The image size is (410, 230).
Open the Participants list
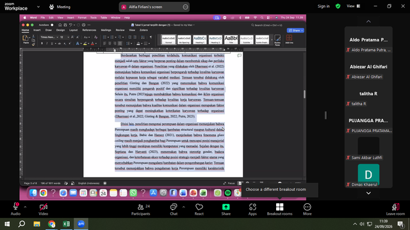coord(141,210)
